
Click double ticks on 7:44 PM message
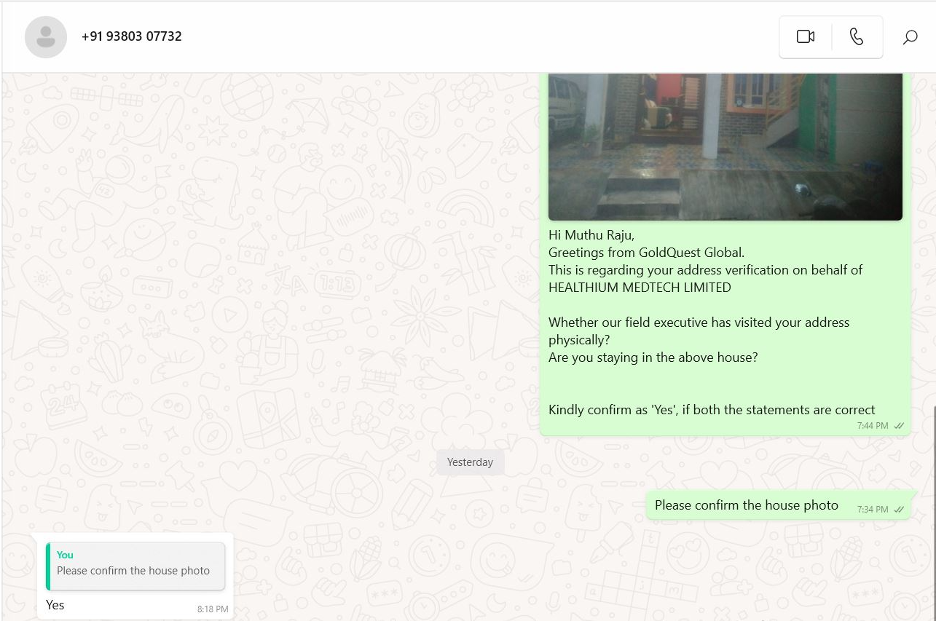900,426
